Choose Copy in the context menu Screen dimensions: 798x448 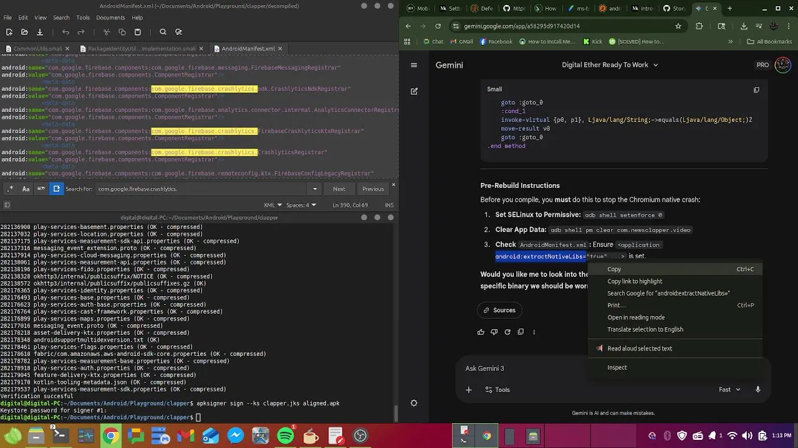point(675,269)
